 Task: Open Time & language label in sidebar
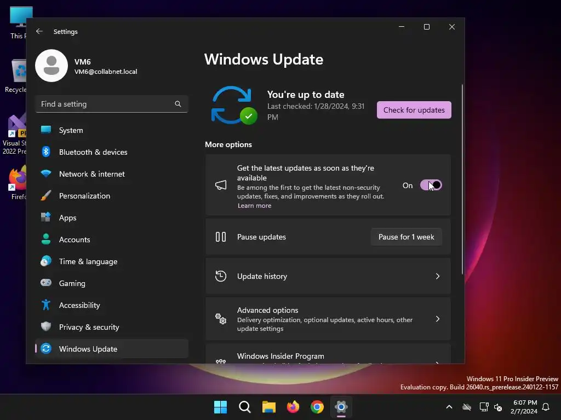click(x=88, y=261)
